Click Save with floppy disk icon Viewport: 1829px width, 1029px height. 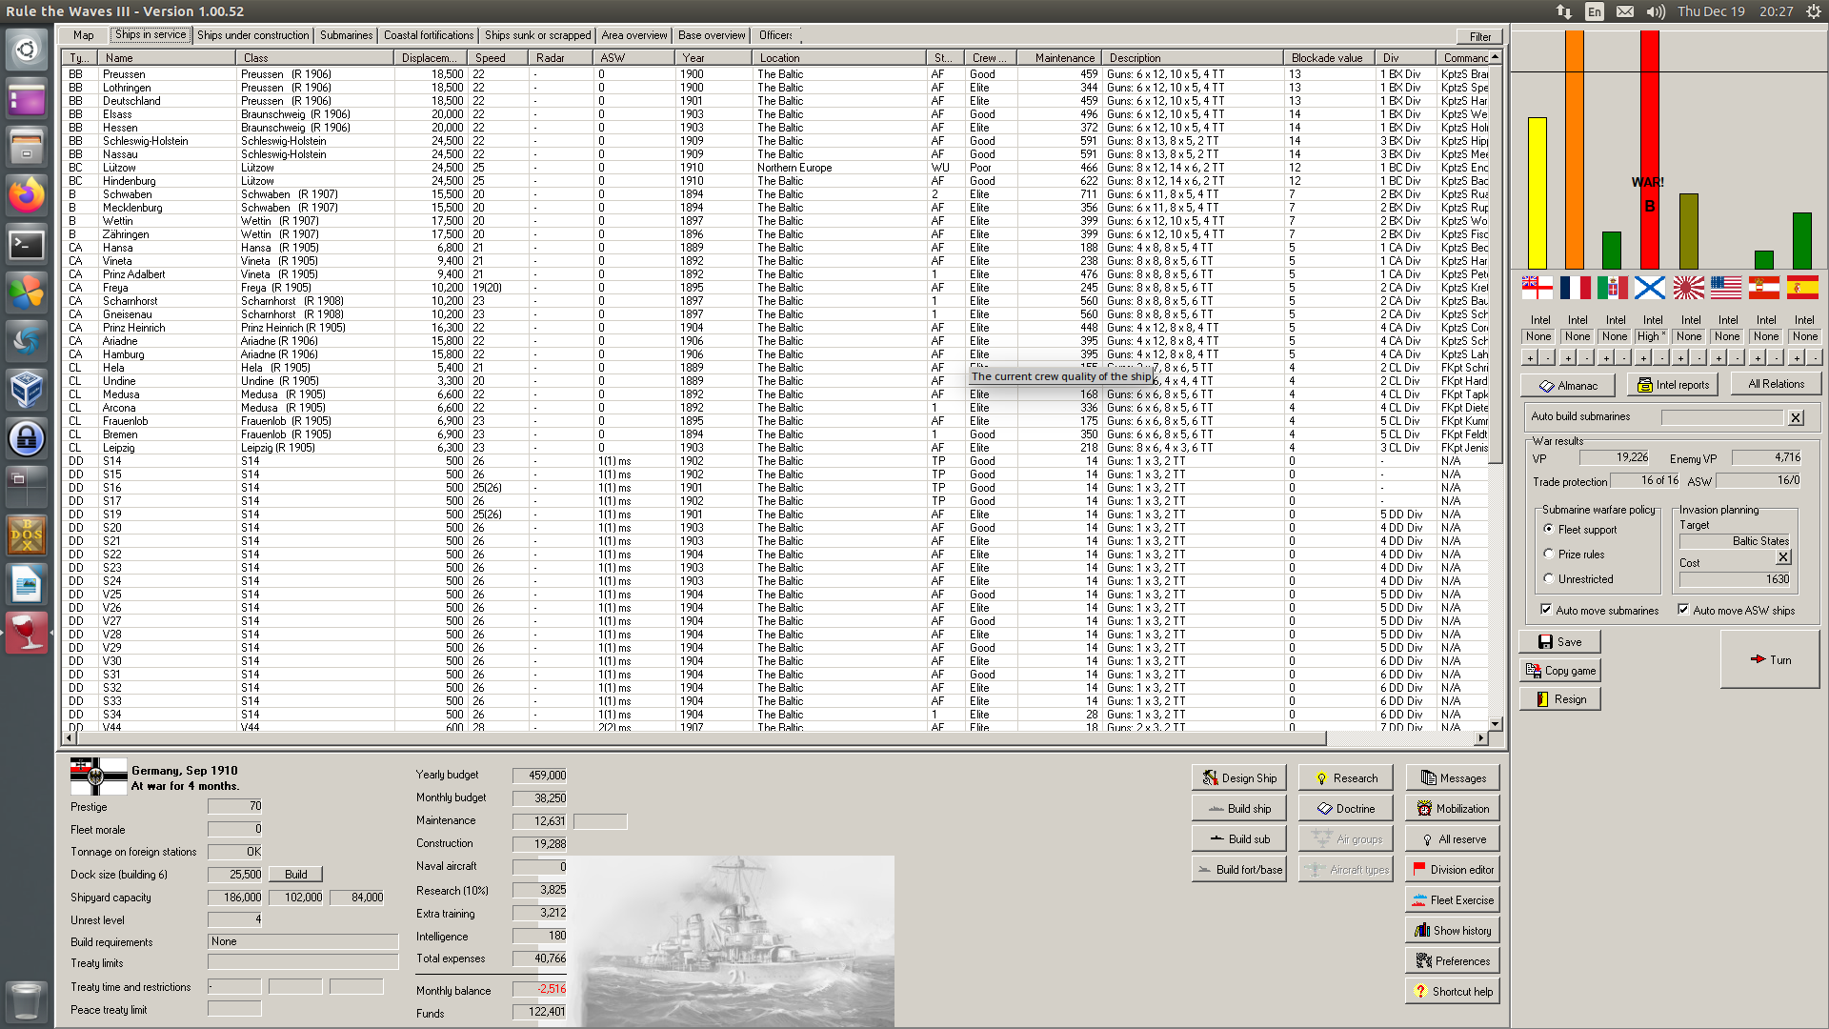coord(1559,642)
